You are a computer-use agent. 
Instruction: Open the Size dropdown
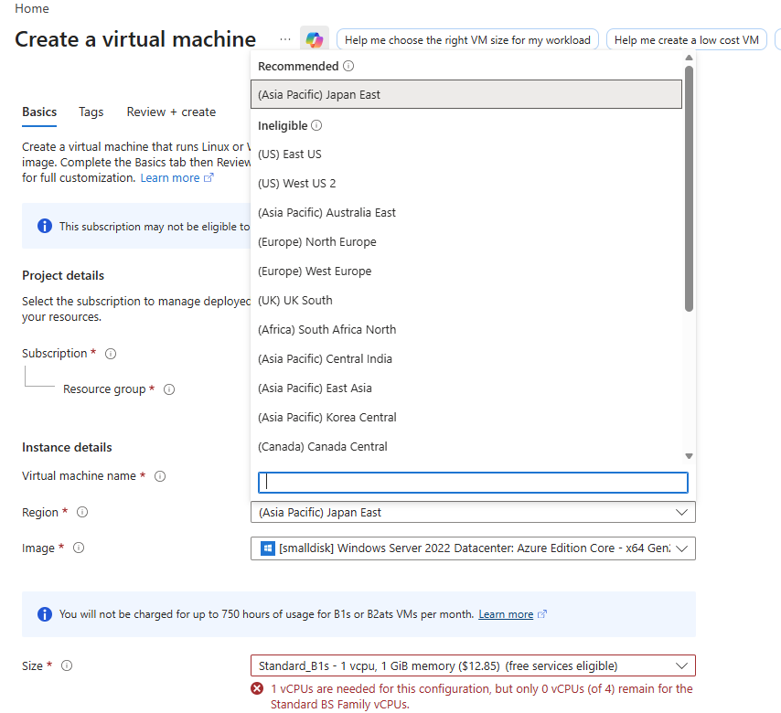tap(473, 665)
